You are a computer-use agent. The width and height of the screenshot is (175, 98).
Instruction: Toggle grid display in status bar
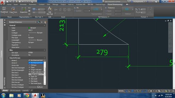(126, 91)
